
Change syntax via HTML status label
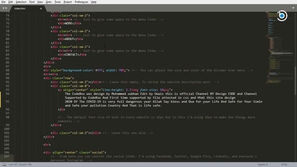284,165
